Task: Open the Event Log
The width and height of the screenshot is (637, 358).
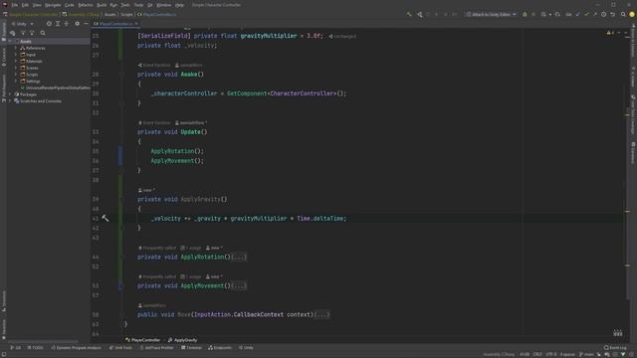Action: click(x=615, y=348)
